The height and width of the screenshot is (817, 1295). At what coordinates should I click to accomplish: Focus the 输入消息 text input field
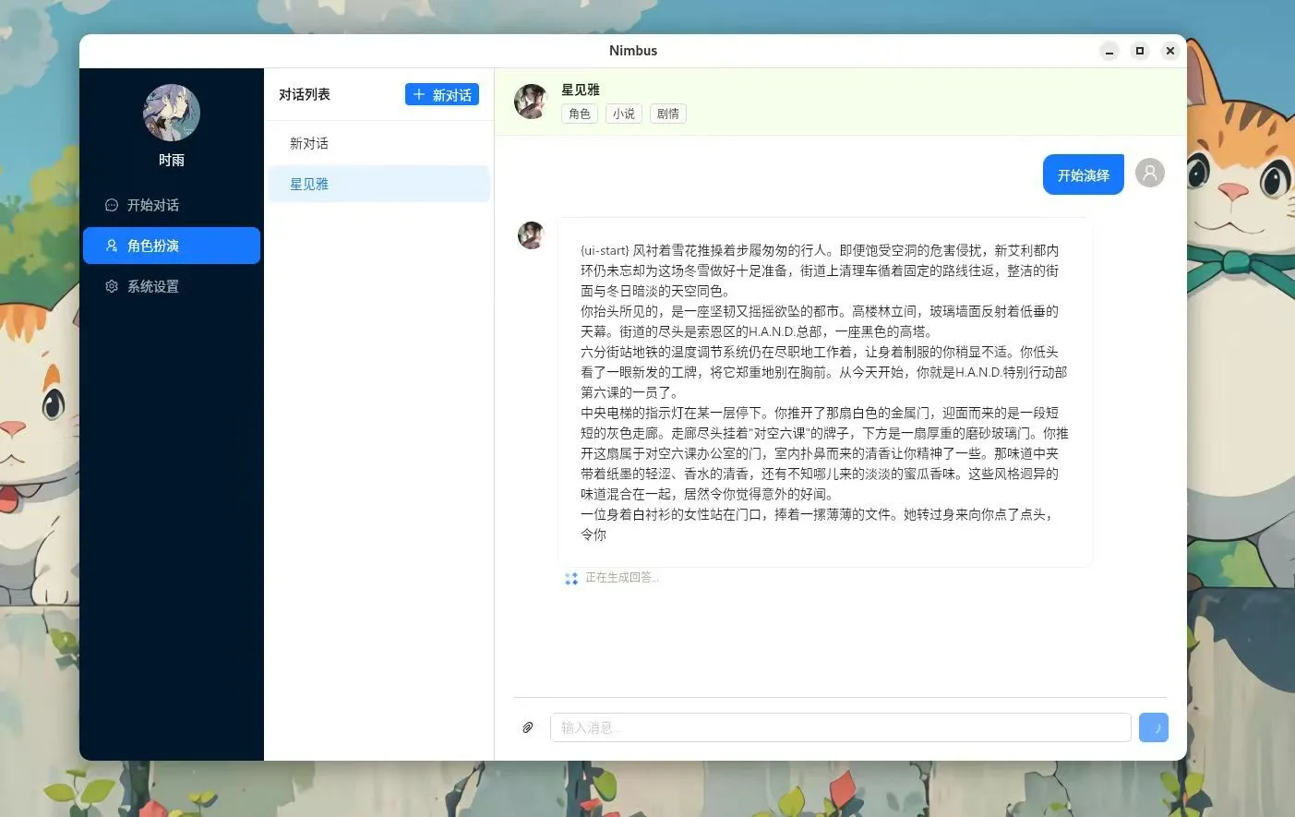click(x=840, y=727)
